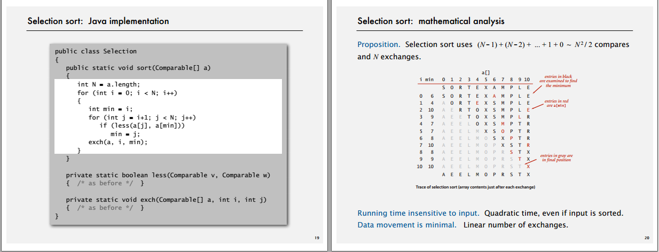Click the final sorted row 'A E E L M O P R S T X'
659x252 pixels.
(x=485, y=175)
